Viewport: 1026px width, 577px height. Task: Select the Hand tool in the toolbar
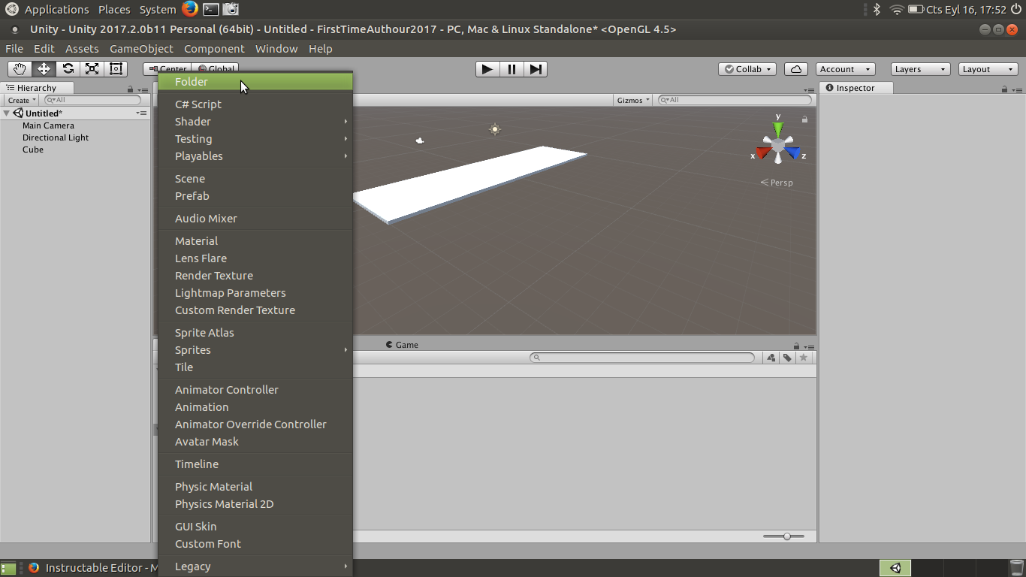click(20, 69)
